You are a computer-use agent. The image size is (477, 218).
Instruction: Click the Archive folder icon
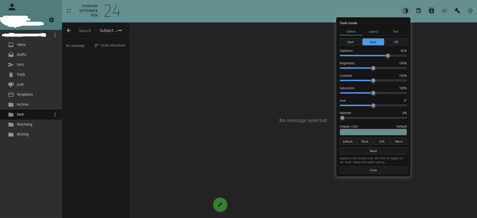tap(11, 104)
